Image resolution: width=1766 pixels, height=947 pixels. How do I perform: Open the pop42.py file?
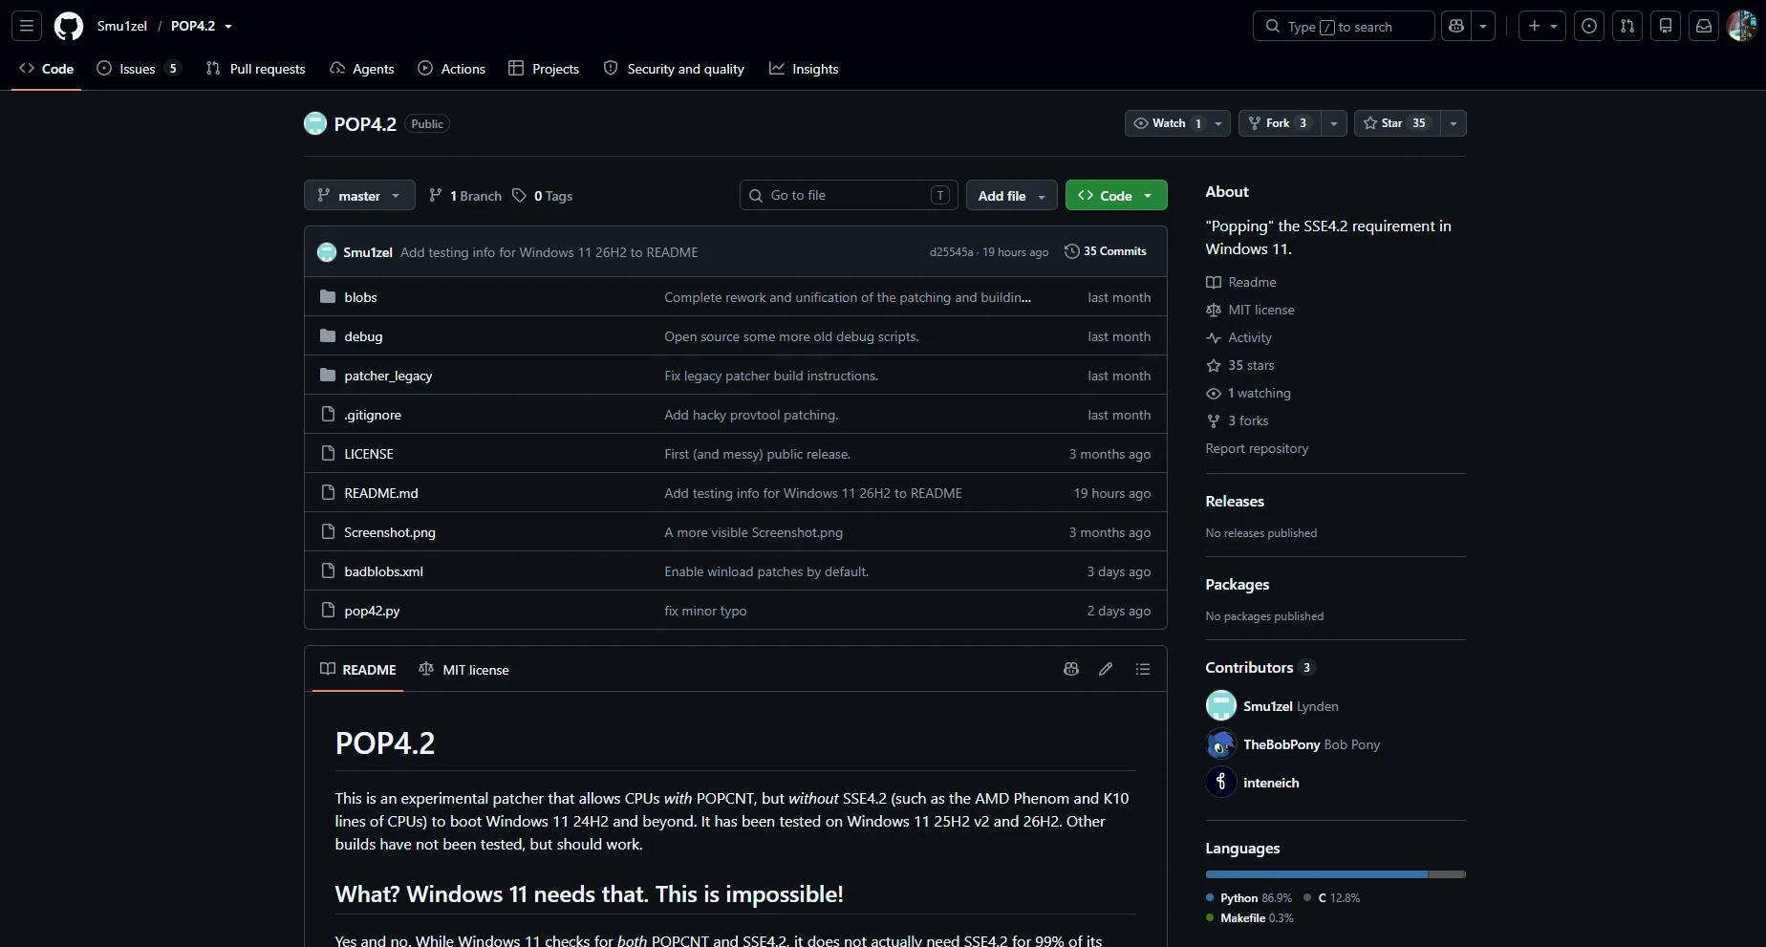click(372, 611)
